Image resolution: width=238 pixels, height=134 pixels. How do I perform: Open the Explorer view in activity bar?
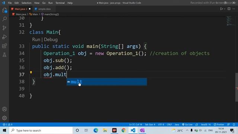pyautogui.click(x=4, y=10)
